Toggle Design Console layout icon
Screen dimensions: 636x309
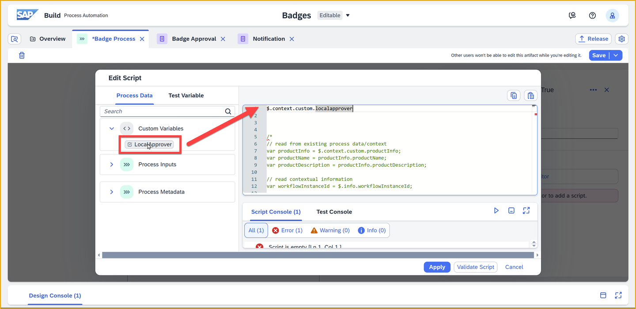[x=603, y=295]
